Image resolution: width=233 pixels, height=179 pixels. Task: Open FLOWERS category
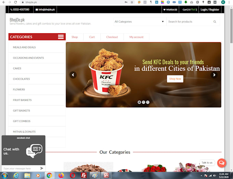coord(37,90)
